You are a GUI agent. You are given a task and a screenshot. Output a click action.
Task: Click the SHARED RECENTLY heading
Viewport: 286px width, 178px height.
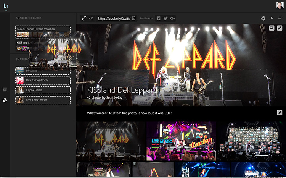pyautogui.click(x=29, y=18)
